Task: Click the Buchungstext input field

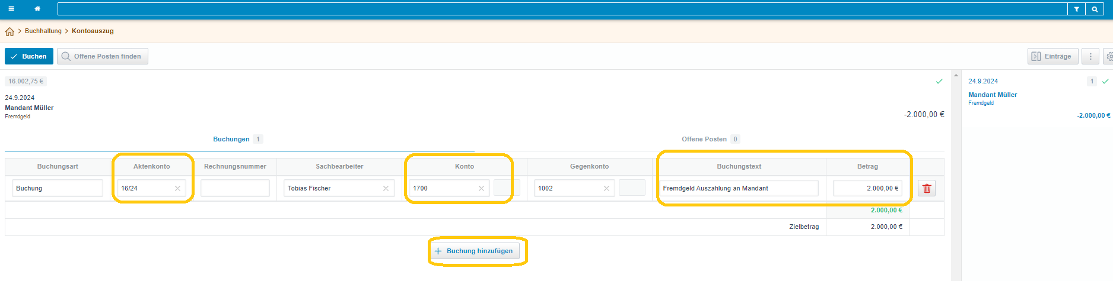Action: 739,188
